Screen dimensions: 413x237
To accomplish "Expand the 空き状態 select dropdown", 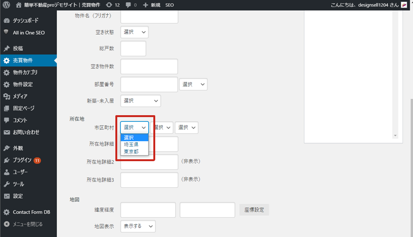I will tap(134, 32).
